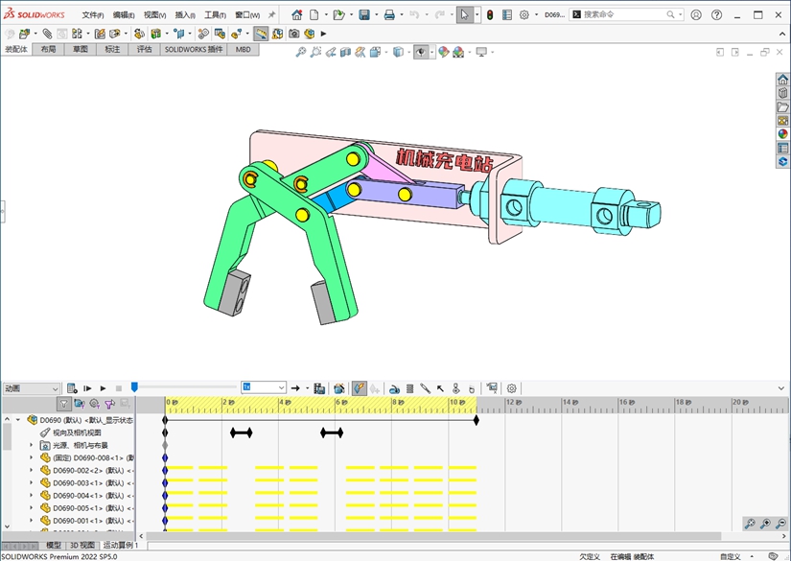Click Zoom to Fit magnifier icon

click(x=301, y=52)
